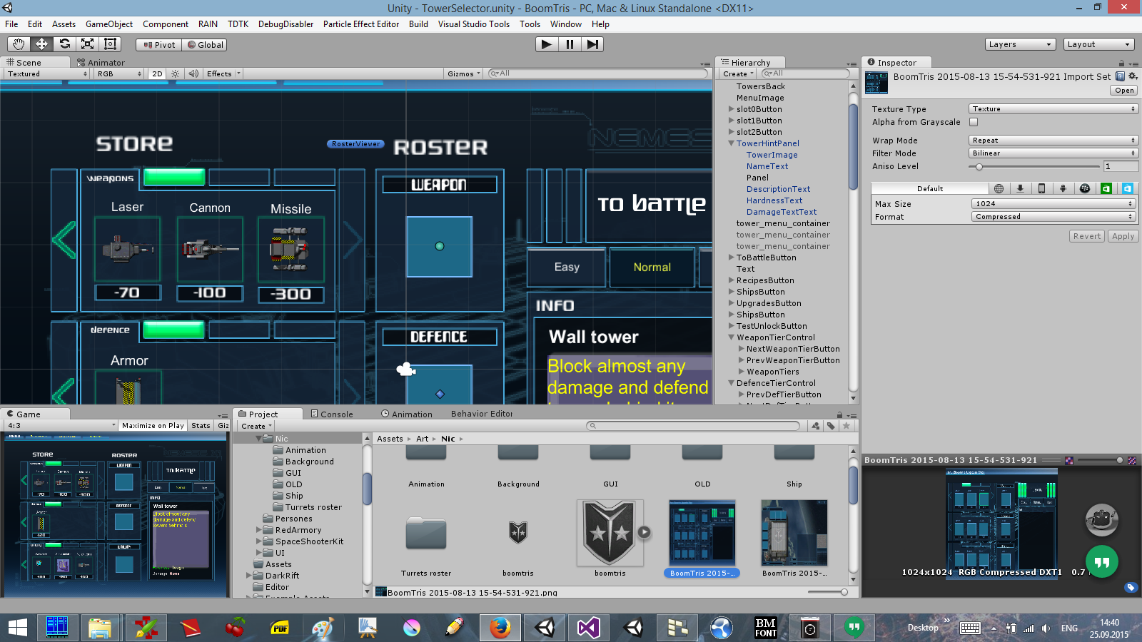1142x642 pixels.
Task: Open the Filter Mode dropdown
Action: [1053, 153]
